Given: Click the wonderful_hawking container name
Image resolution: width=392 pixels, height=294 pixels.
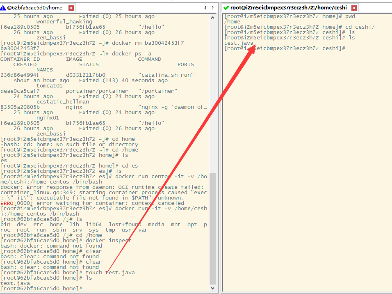Looking at the screenshot, I should pyautogui.click(x=64, y=22).
